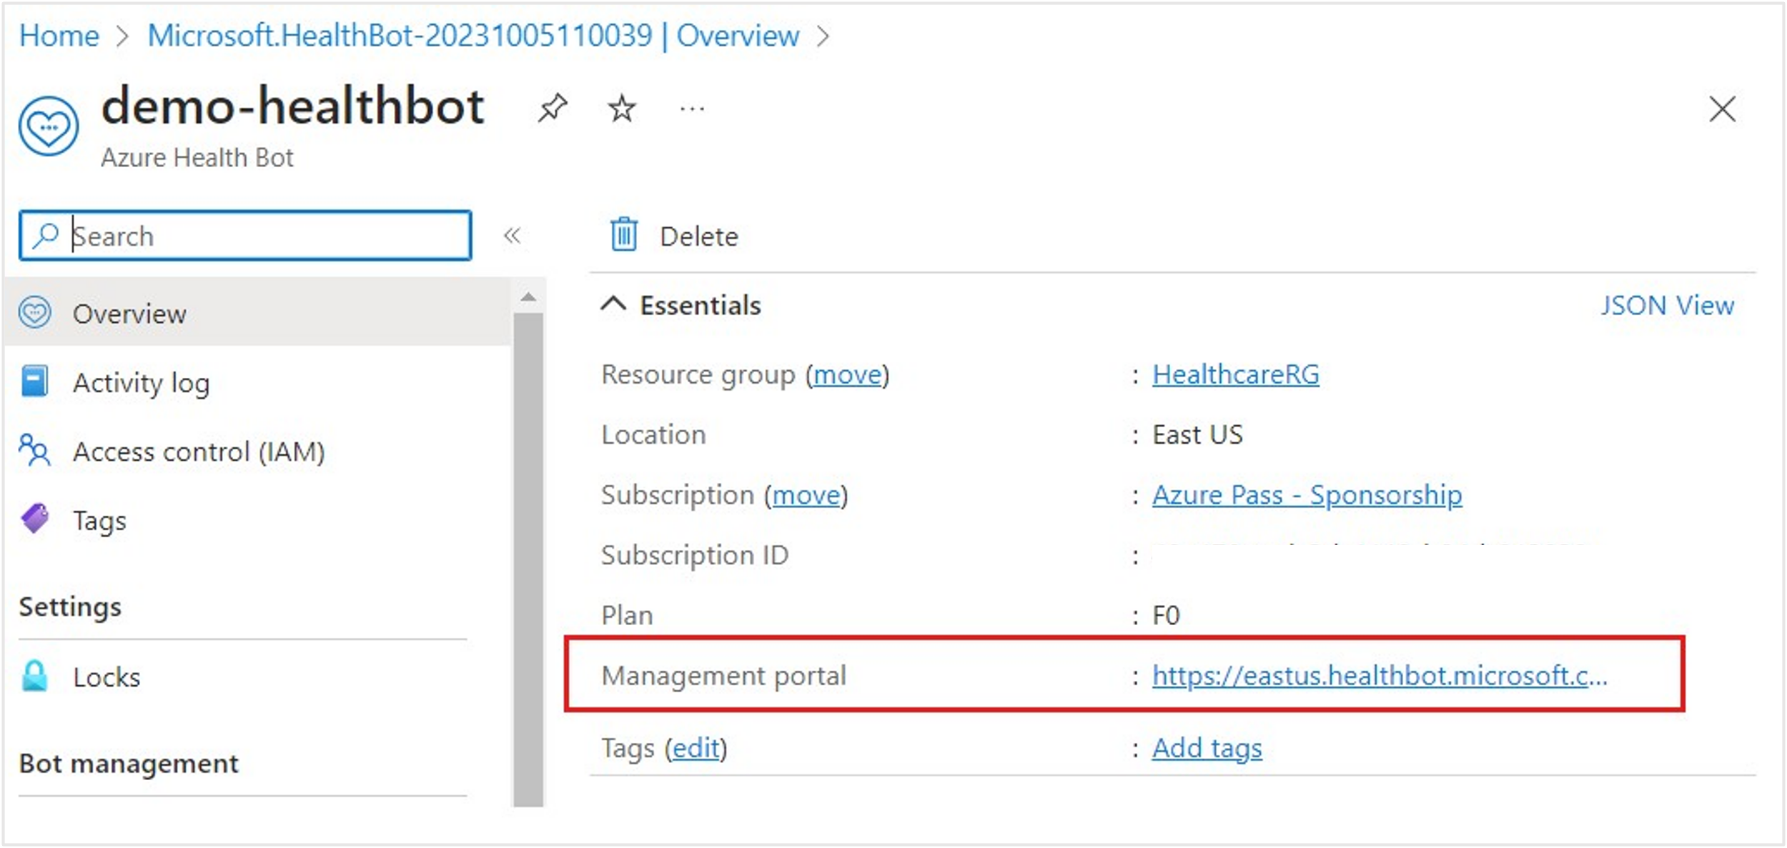The height and width of the screenshot is (848, 1787).
Task: Go to Home breadcrumb
Action: pos(59,36)
